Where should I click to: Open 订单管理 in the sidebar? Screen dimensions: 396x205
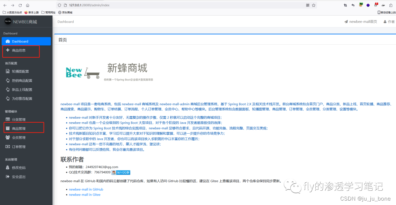(19, 147)
